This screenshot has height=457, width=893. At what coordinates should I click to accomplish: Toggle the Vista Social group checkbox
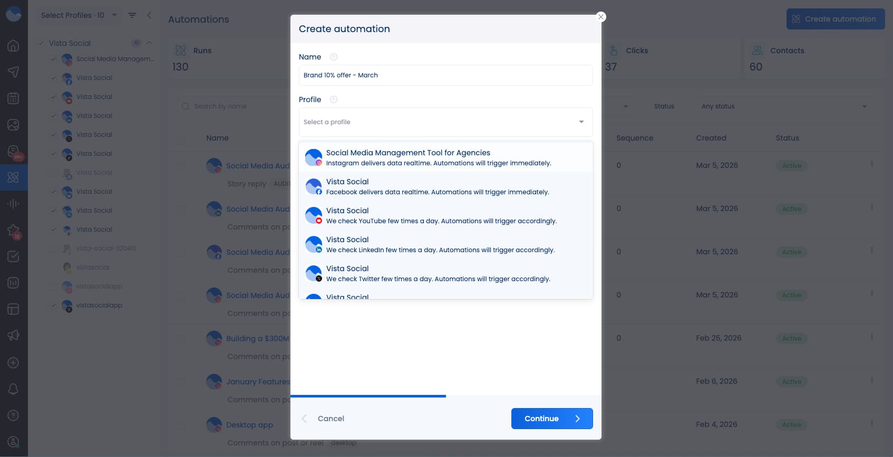[41, 43]
